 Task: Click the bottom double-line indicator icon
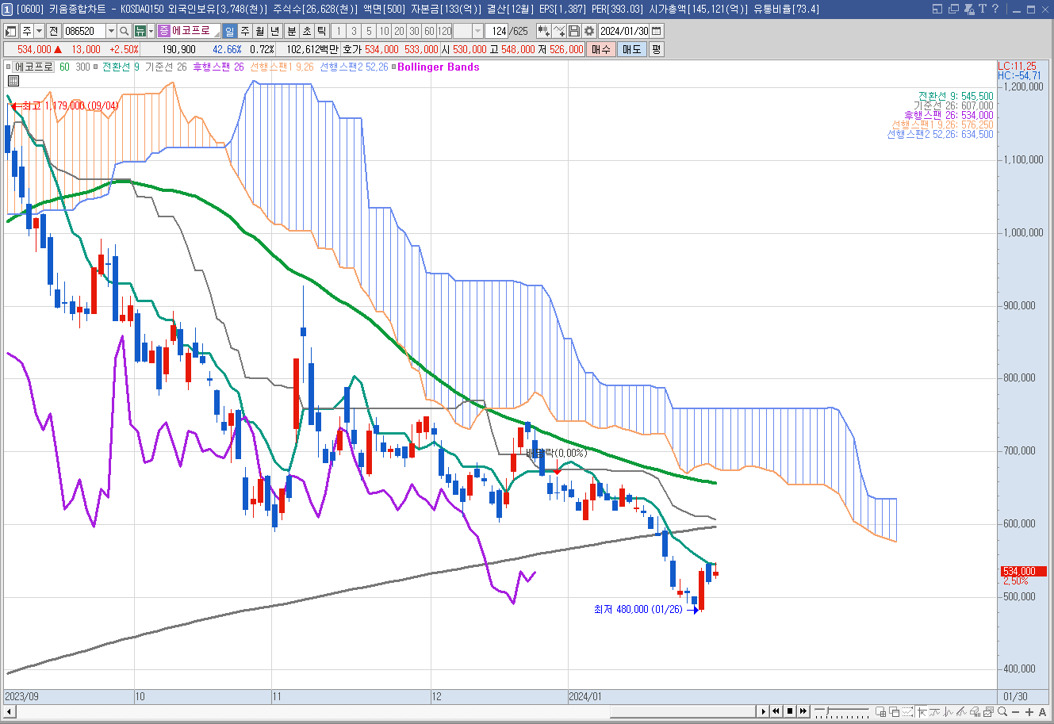pos(961,711)
